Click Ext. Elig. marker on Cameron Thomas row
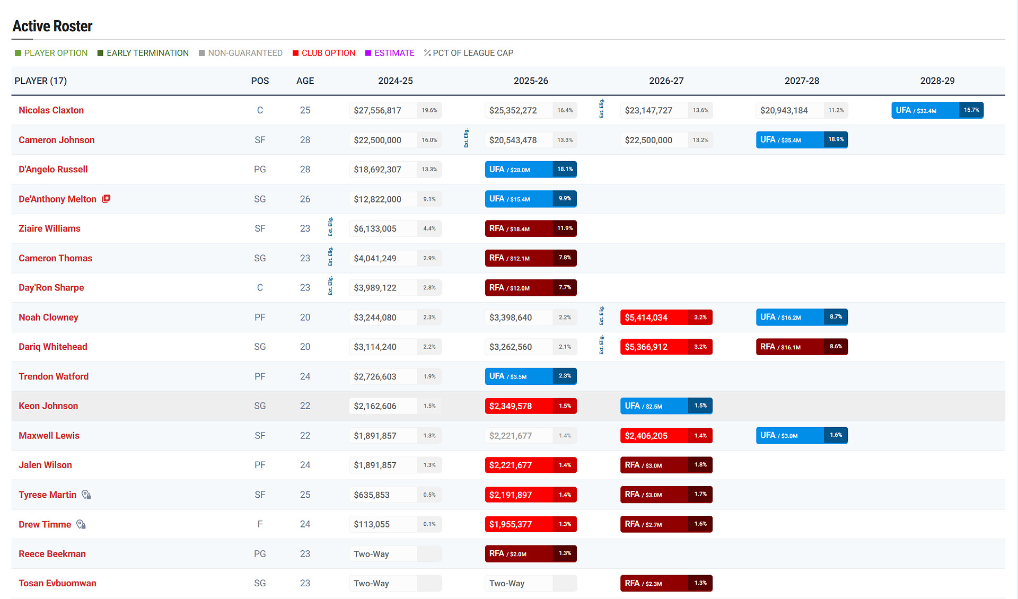The height and width of the screenshot is (599, 1018). pyautogui.click(x=330, y=257)
